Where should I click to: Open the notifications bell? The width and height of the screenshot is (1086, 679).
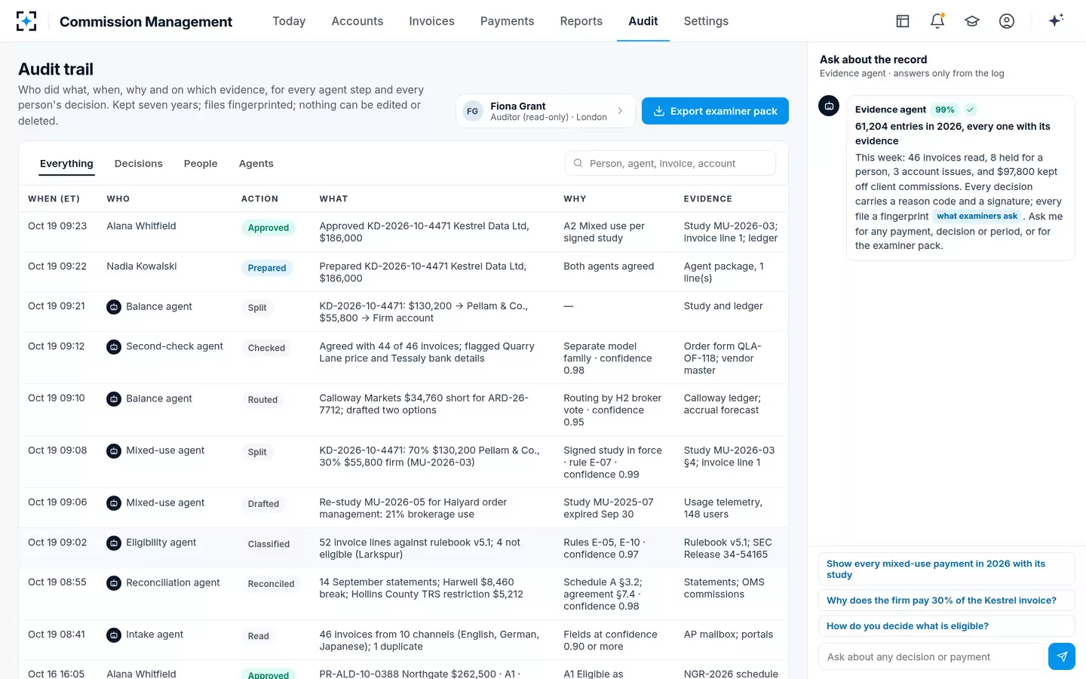pyautogui.click(x=937, y=21)
